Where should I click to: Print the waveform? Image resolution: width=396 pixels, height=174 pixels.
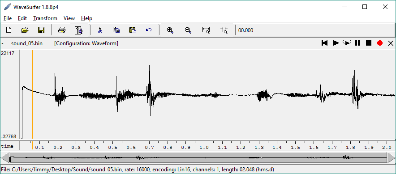coord(62,30)
